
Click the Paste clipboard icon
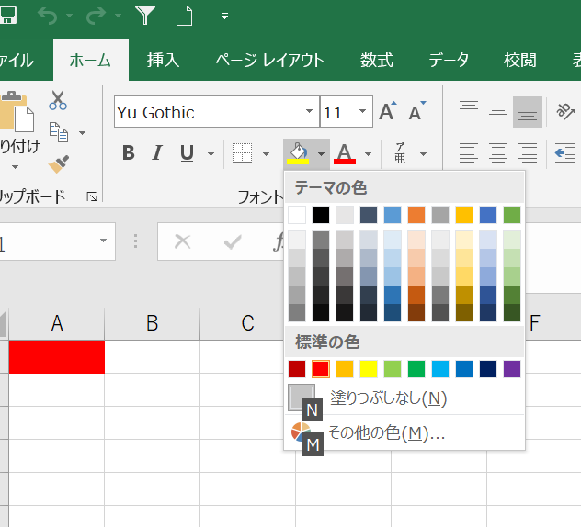pos(17,111)
